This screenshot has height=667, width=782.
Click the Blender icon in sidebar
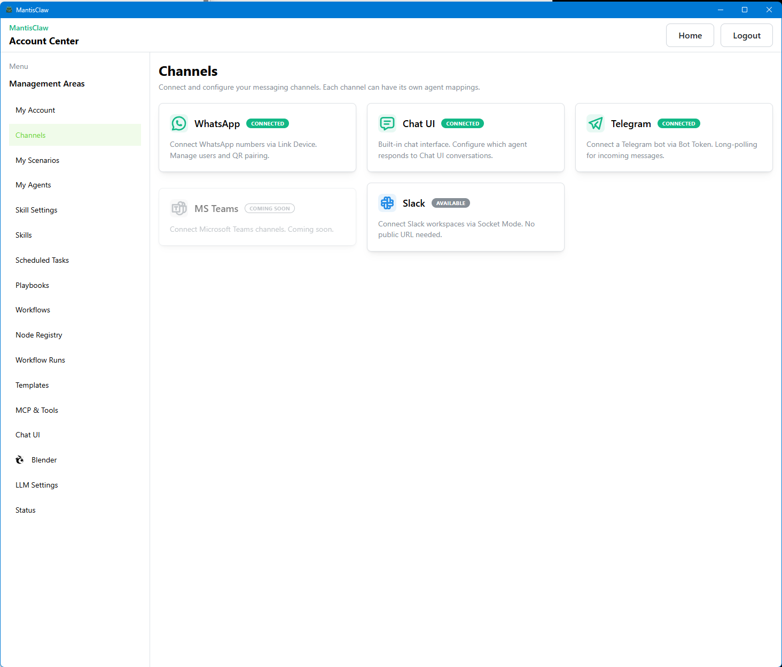[x=20, y=460]
